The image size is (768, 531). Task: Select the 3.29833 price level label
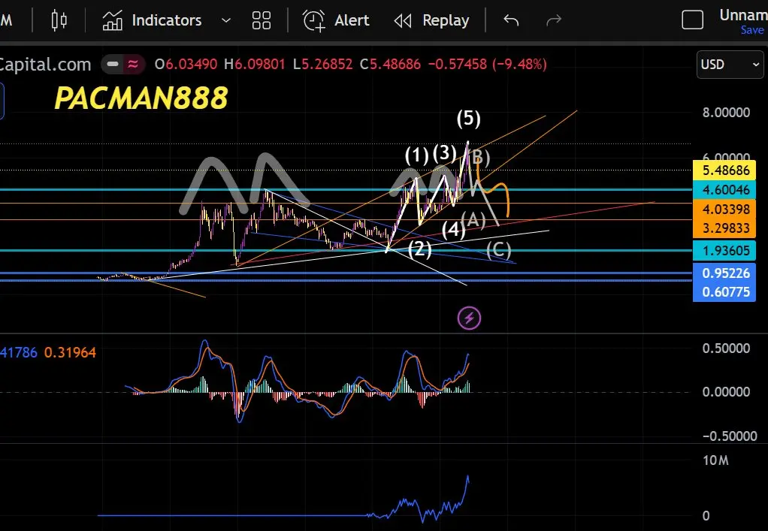[724, 228]
